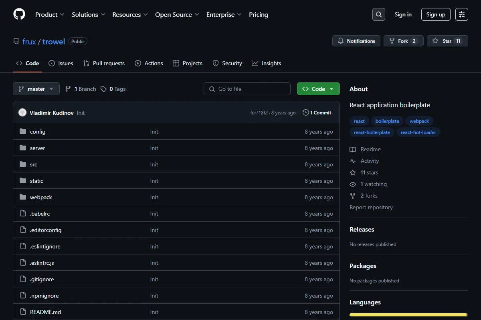Screen dimensions: 481x320
Task: Click the tags icon next to 0 Tags
Action: pyautogui.click(x=103, y=89)
